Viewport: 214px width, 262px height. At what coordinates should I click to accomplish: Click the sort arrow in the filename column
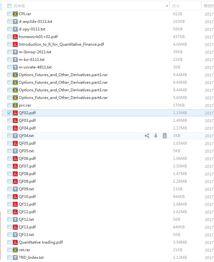[167, 6]
